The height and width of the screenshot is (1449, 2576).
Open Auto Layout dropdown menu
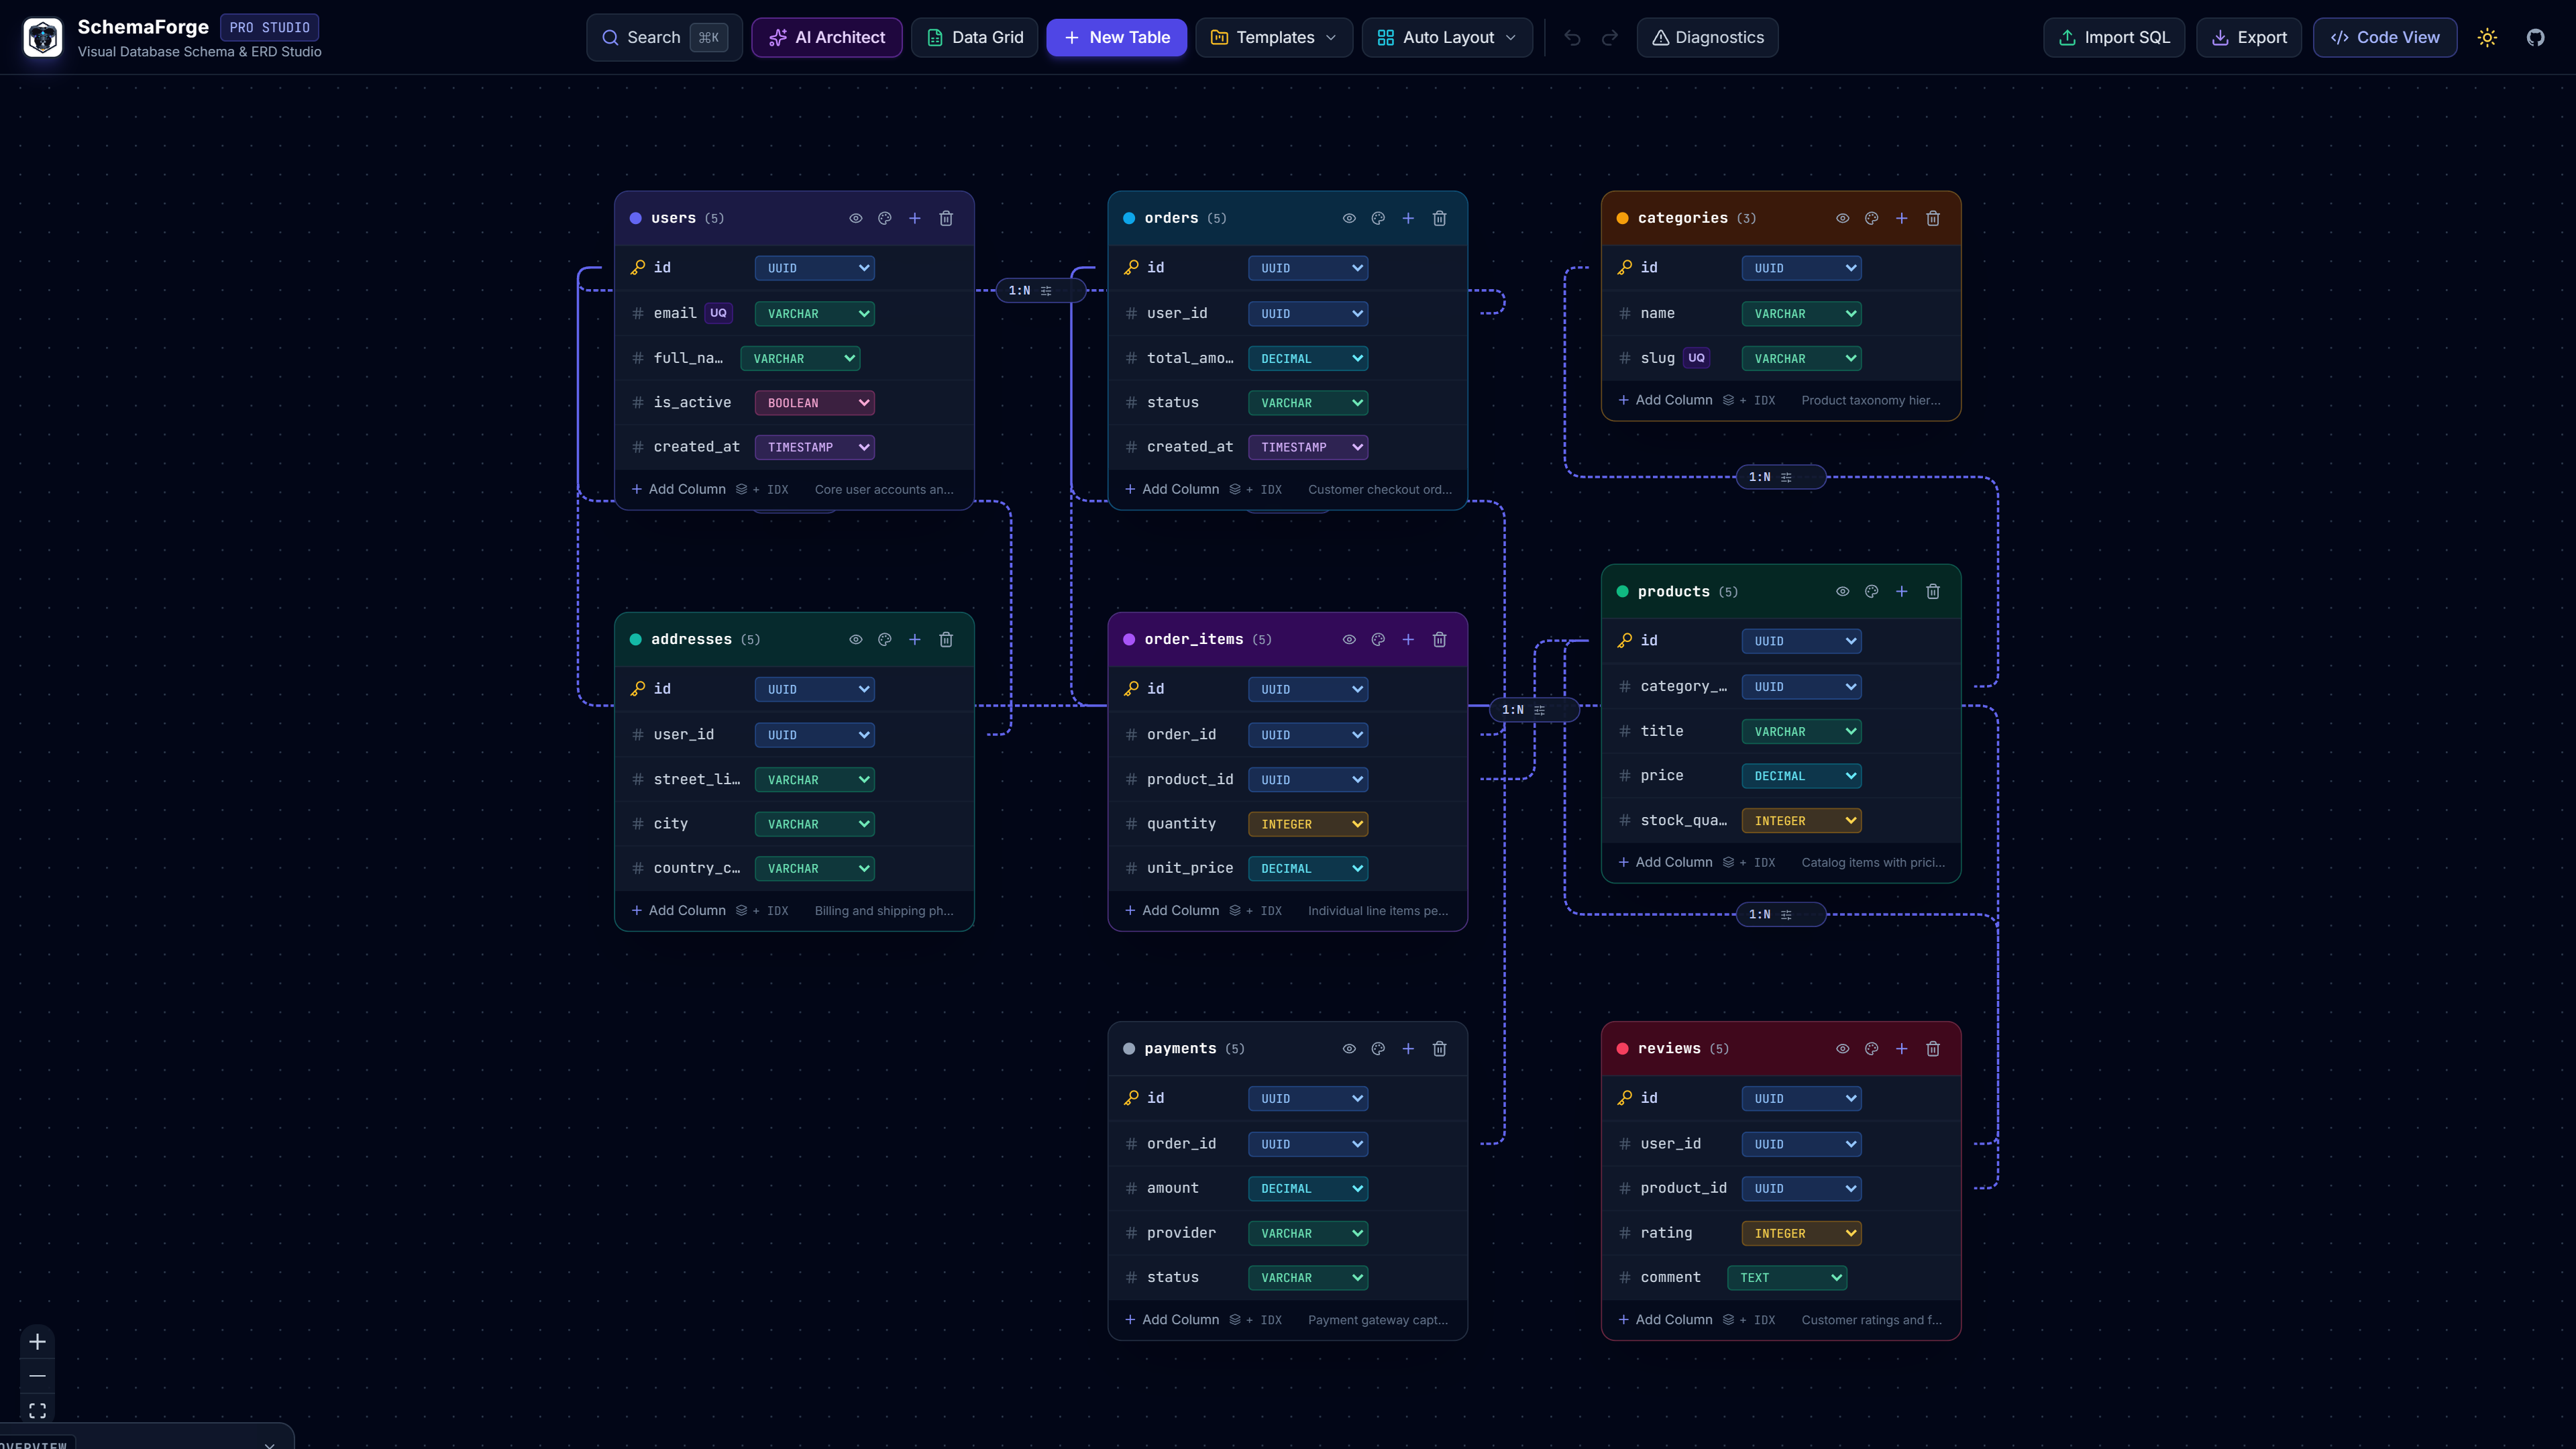1447,38
